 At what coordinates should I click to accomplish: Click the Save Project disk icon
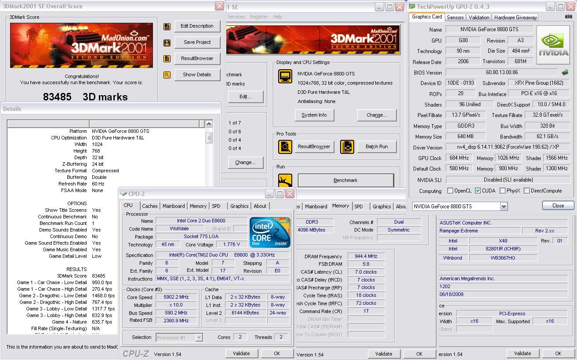click(x=167, y=43)
